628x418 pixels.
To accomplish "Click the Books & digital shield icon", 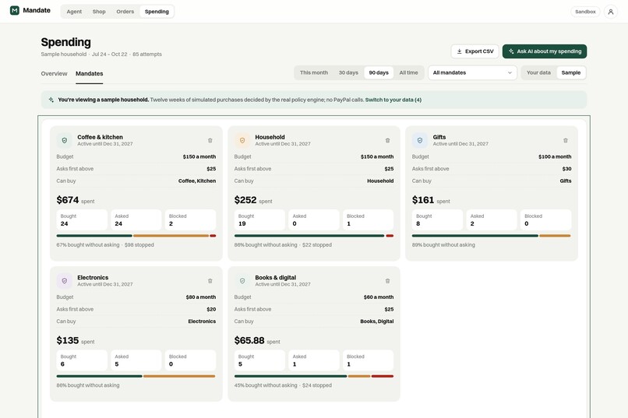I will pos(242,281).
